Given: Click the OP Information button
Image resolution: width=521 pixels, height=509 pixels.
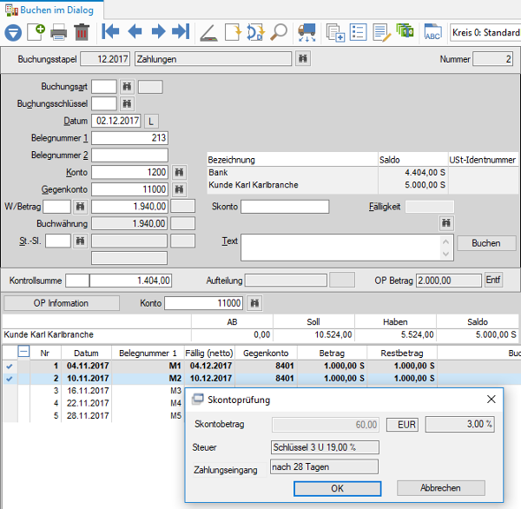Looking at the screenshot, I should (61, 303).
